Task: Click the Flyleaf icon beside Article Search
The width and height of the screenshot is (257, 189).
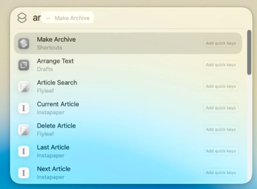Action: pos(24,87)
